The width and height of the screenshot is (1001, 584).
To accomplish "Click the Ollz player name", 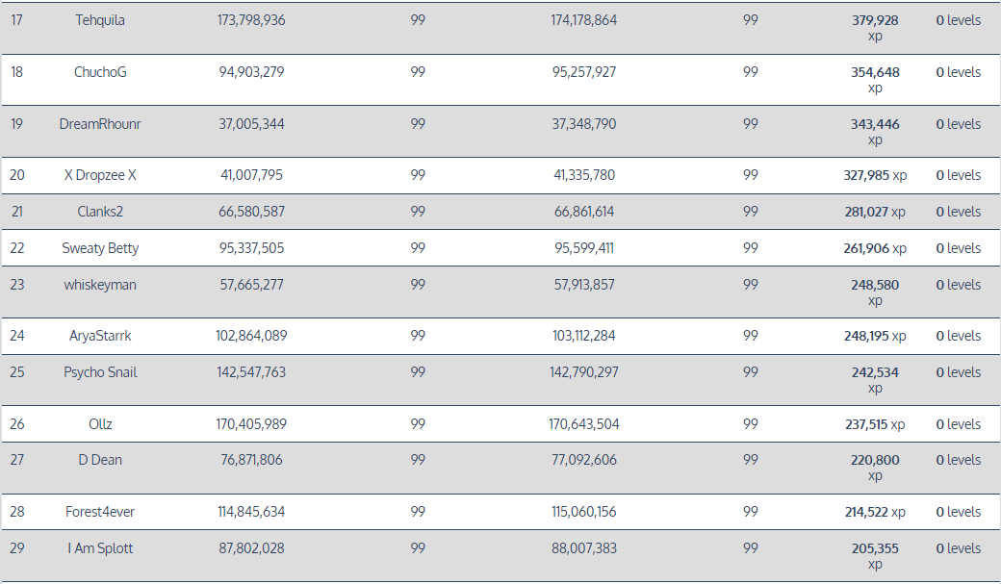I will (100, 424).
